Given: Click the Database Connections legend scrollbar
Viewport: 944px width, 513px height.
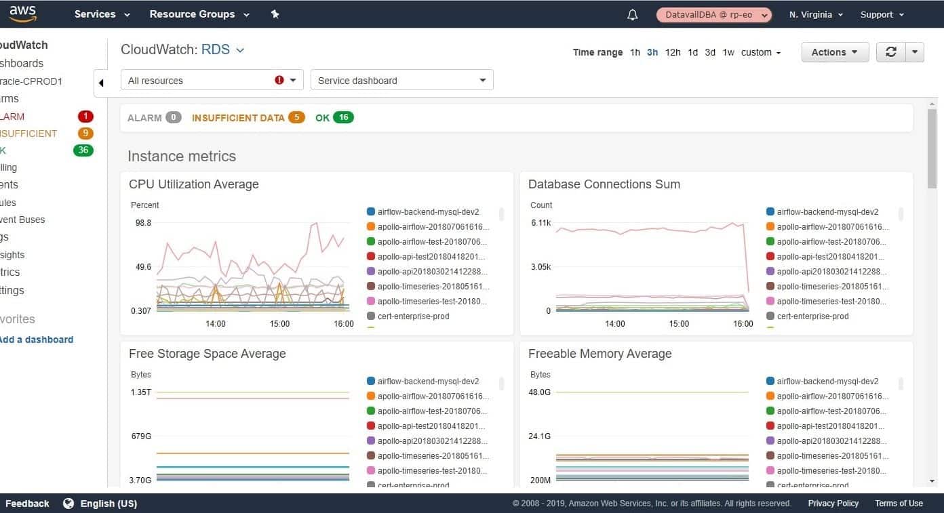Looking at the screenshot, I should pyautogui.click(x=901, y=214).
